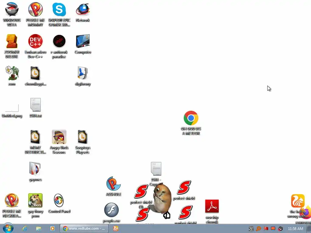
Task: Click the orange square tray icon
Action: coord(273,229)
